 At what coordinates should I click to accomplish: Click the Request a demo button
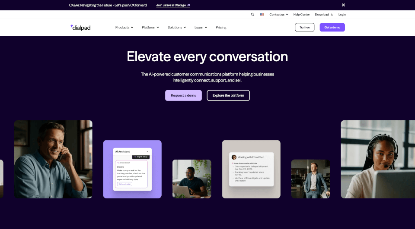(183, 95)
